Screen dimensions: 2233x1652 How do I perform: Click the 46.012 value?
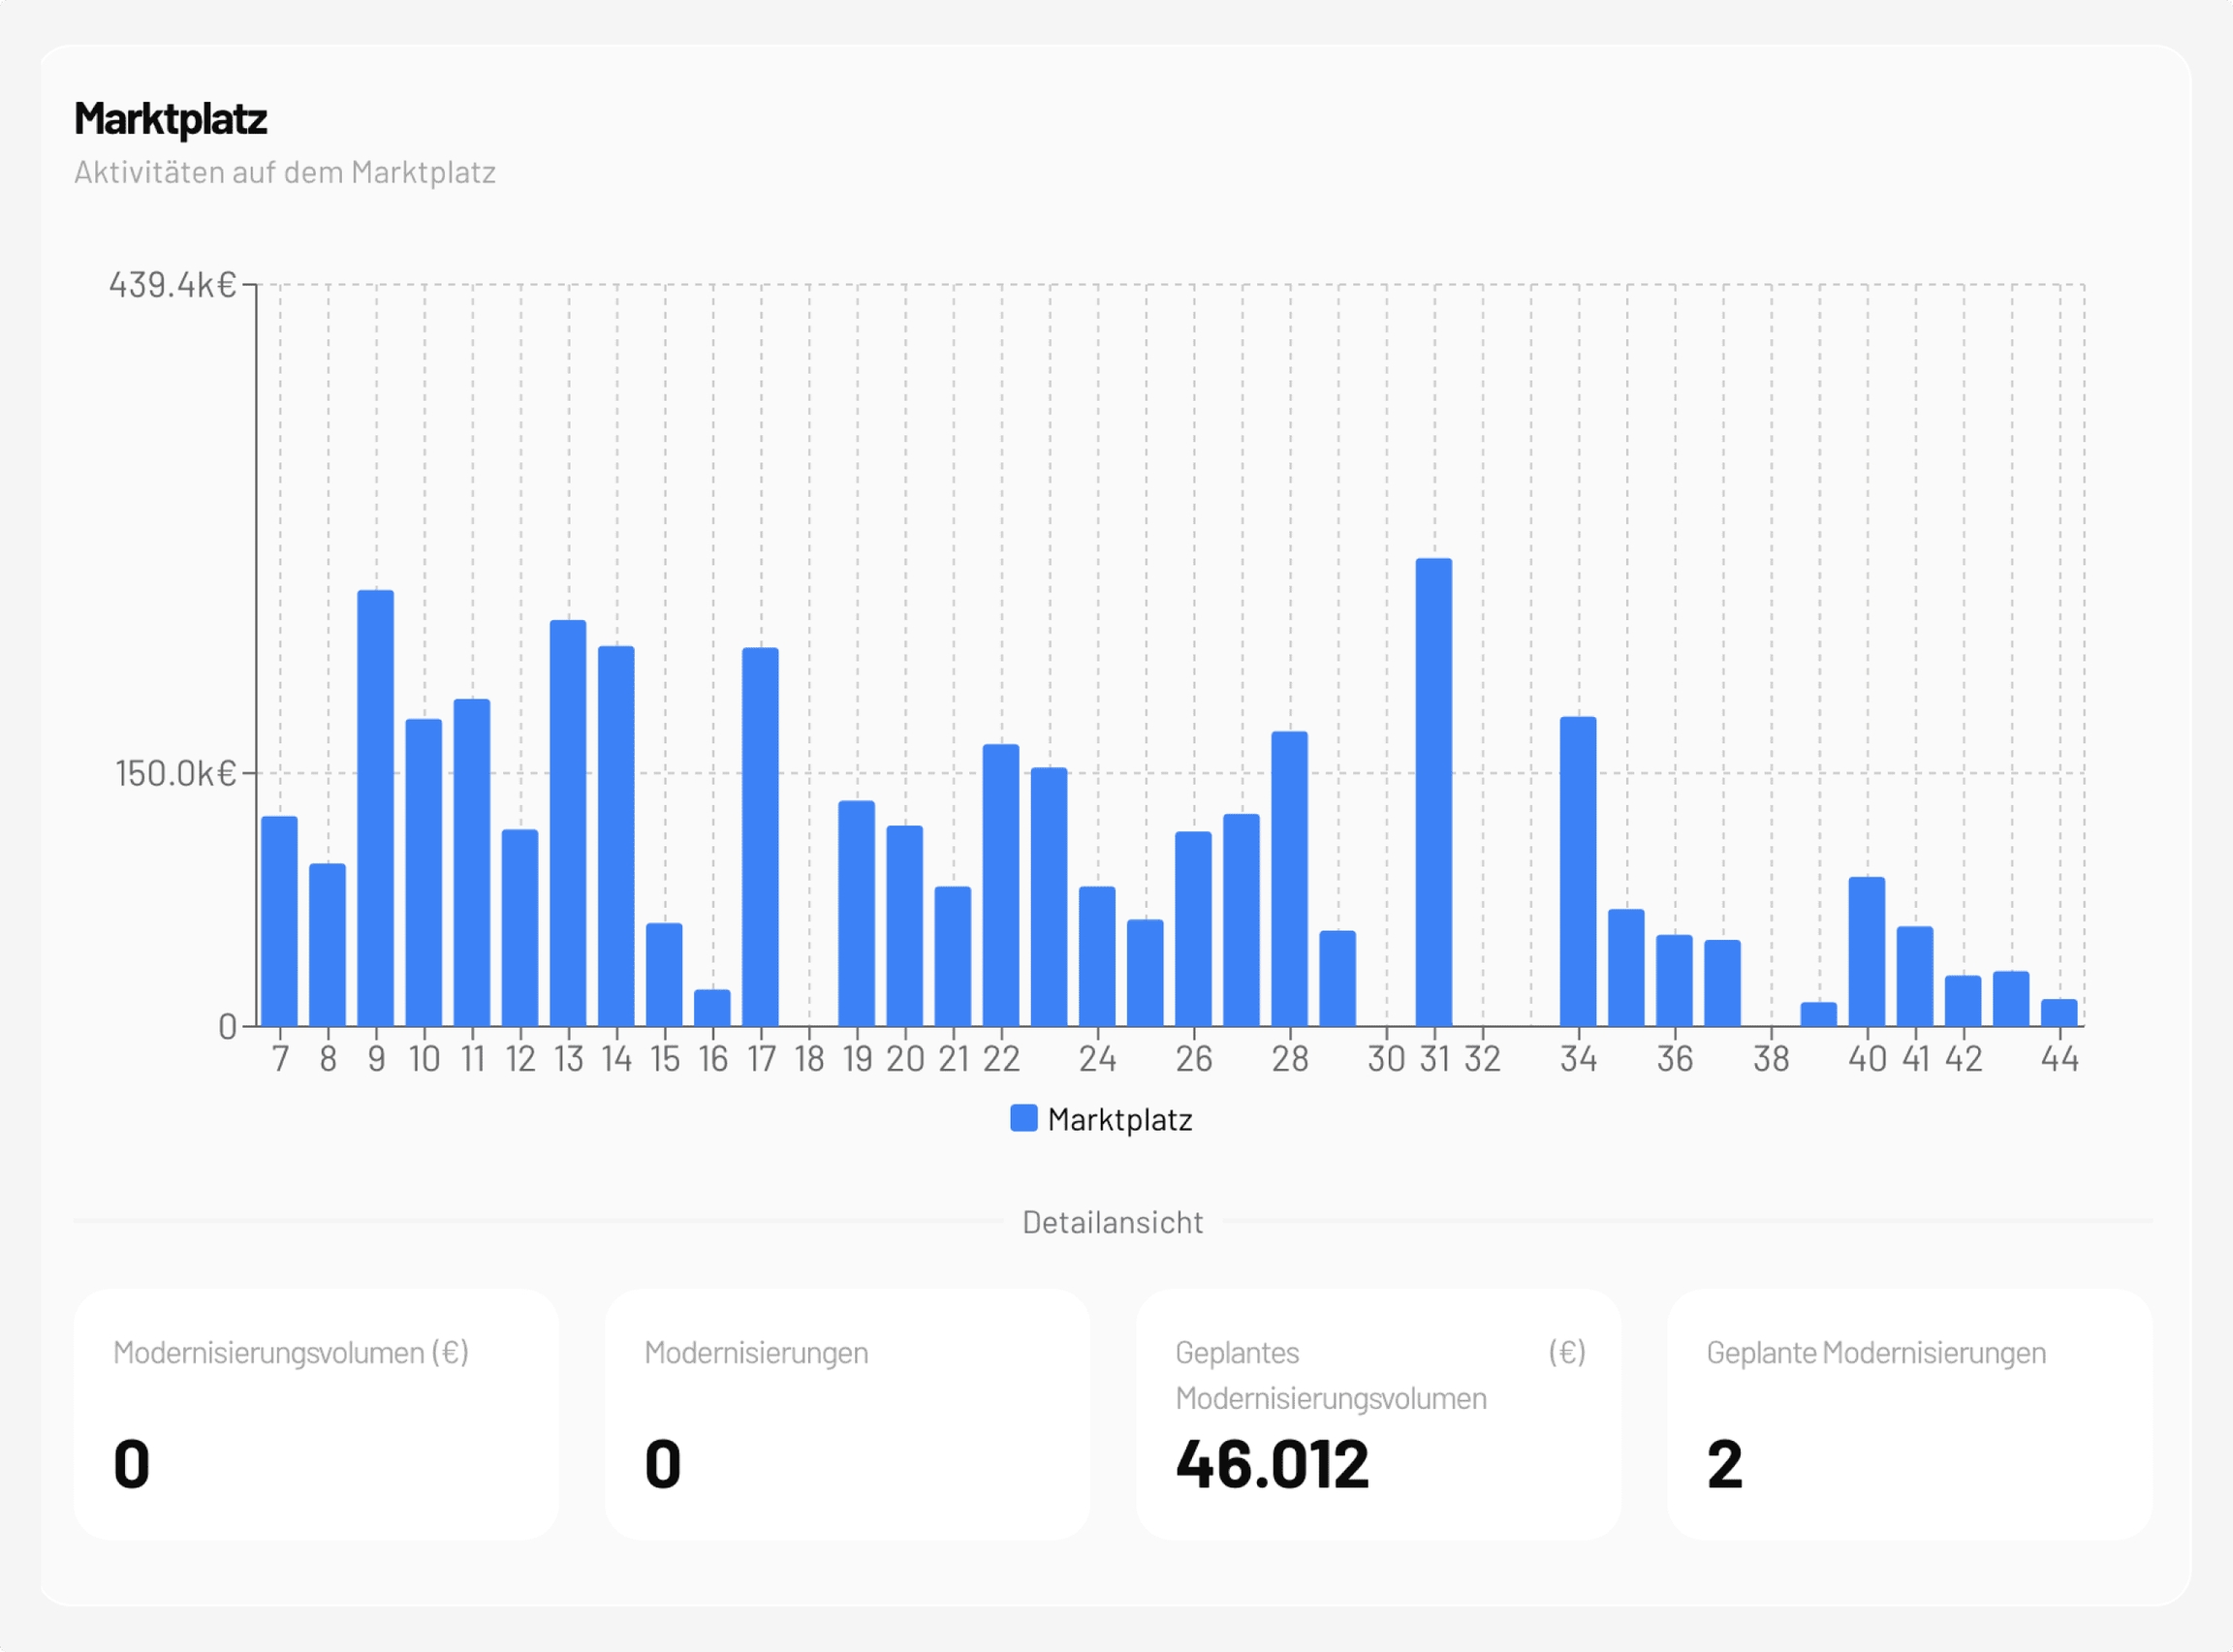(x=1272, y=1464)
